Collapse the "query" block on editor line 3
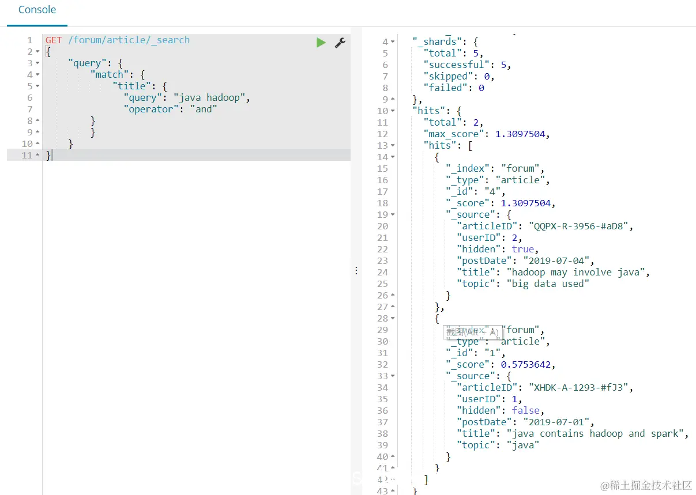696x495 pixels. point(37,63)
